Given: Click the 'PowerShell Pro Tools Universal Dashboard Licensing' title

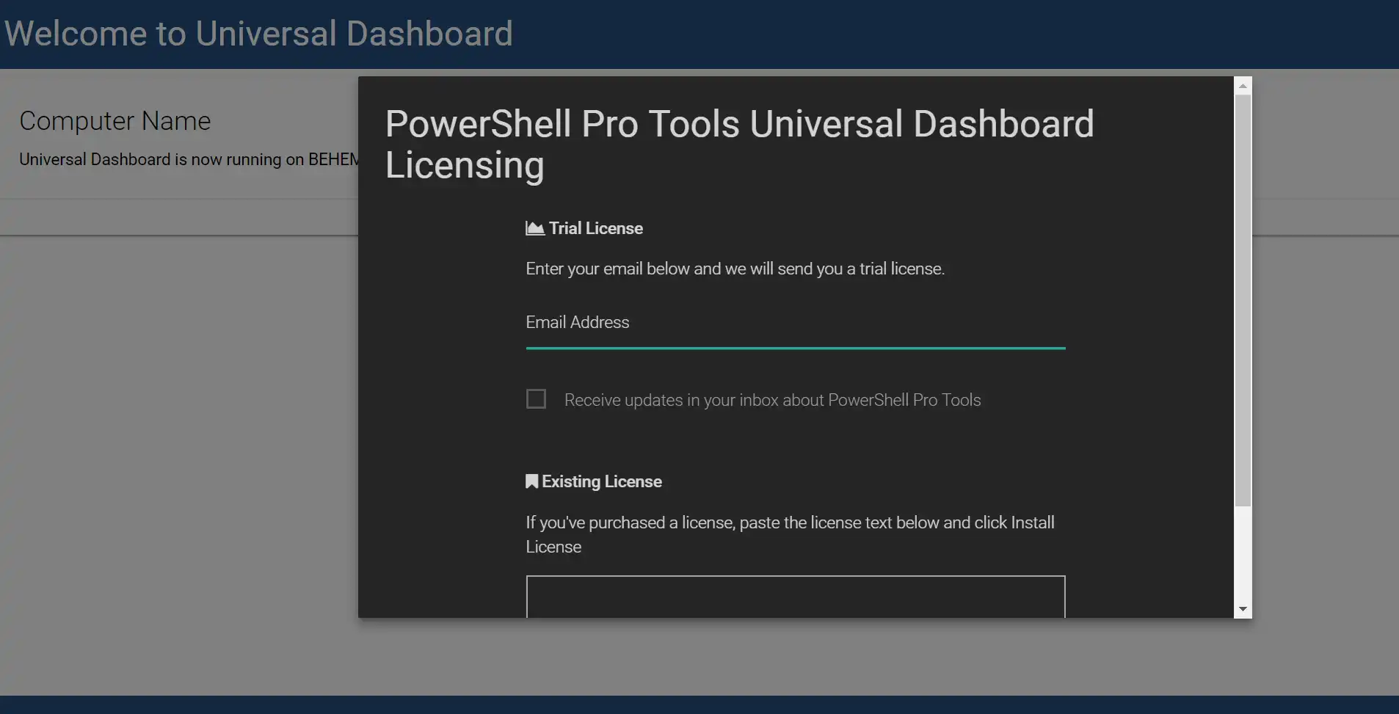Looking at the screenshot, I should 739,144.
